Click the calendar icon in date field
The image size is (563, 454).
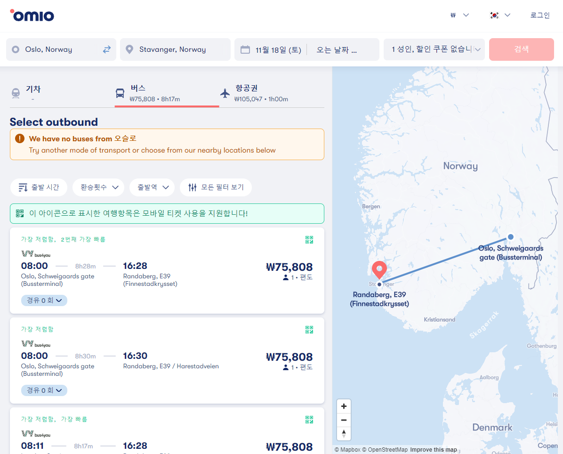(245, 49)
